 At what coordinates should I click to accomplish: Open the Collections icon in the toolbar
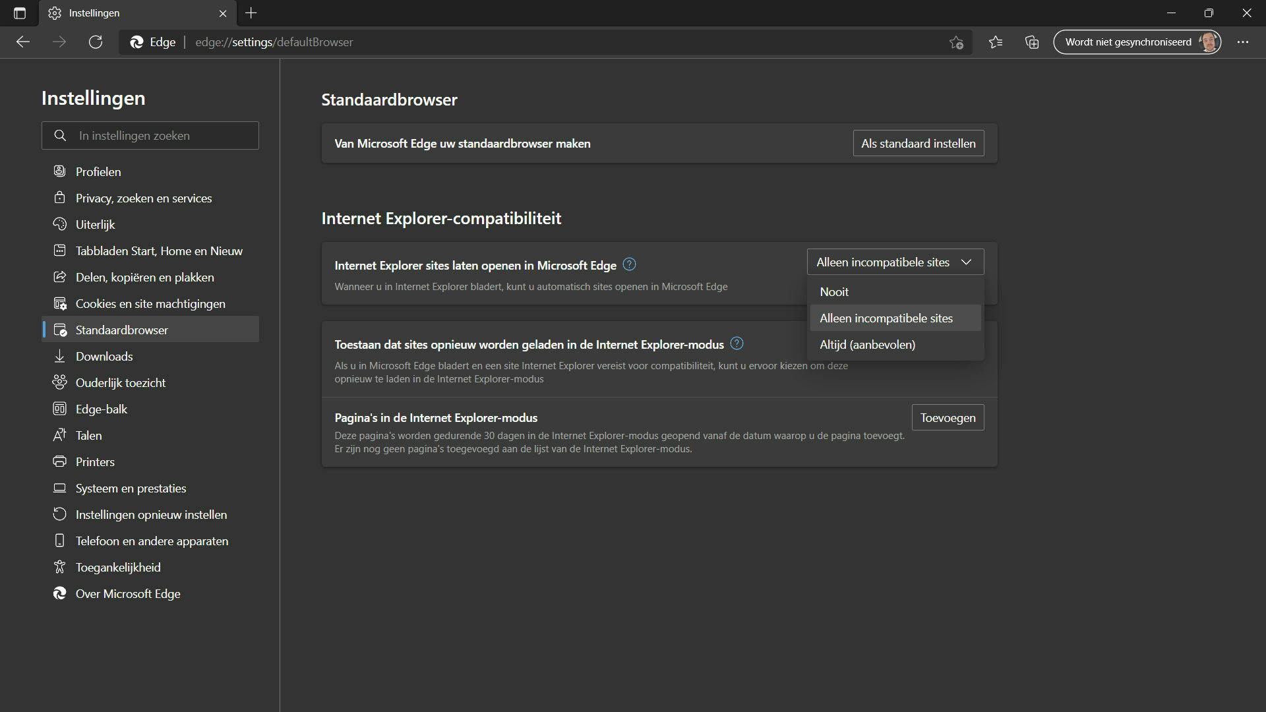coord(1032,42)
